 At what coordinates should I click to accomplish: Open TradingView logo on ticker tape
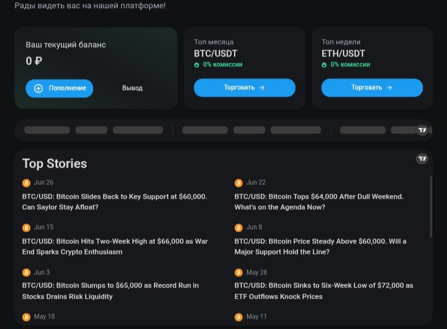tap(422, 130)
